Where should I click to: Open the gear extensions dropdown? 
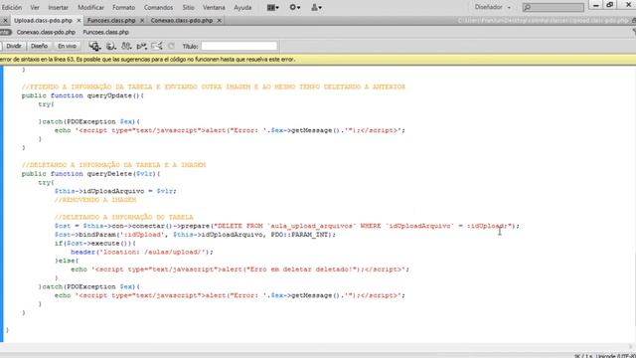pos(295,7)
